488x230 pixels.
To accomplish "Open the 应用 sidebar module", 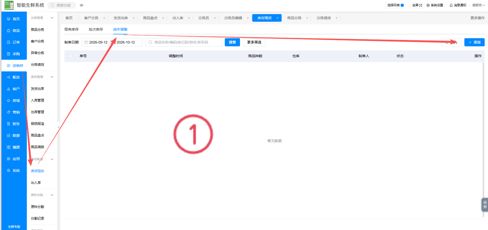I will (x=13, y=159).
